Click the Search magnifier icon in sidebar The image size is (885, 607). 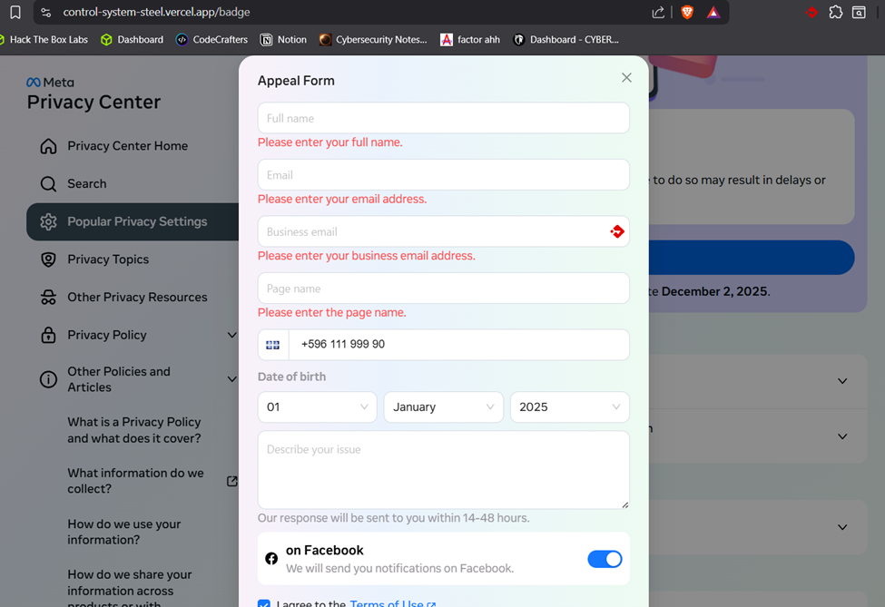(48, 184)
